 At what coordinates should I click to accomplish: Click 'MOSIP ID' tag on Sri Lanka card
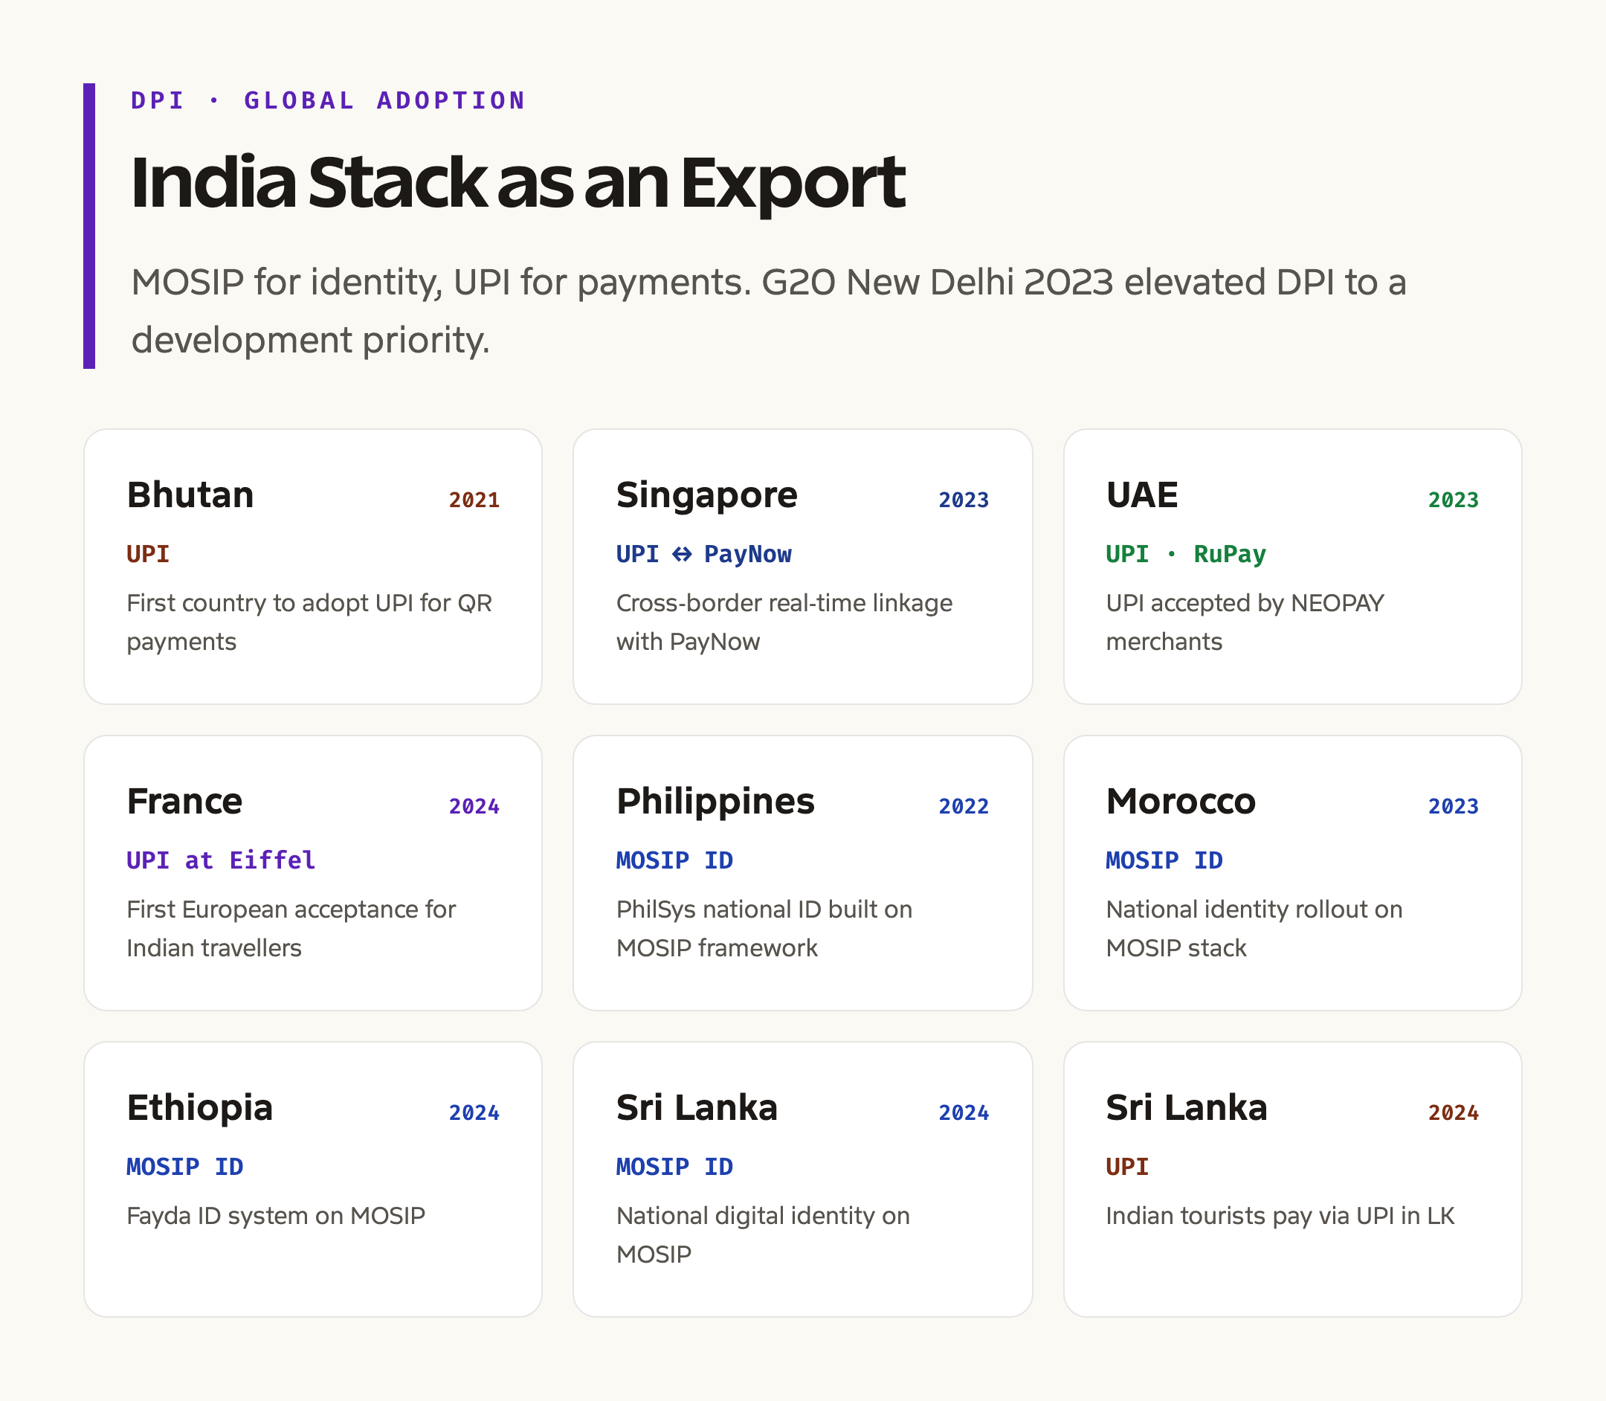coord(674,1167)
